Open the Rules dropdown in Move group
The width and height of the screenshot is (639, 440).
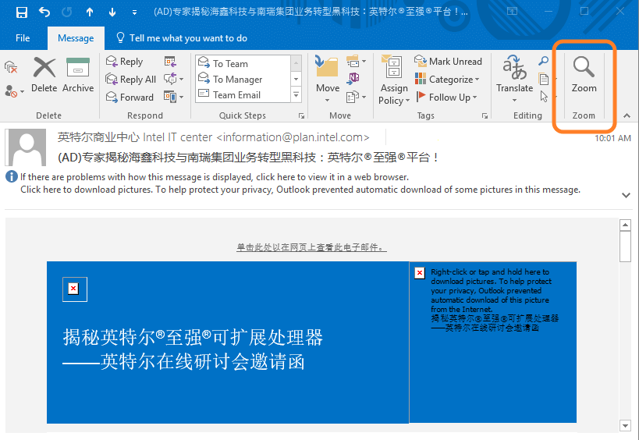(356, 62)
